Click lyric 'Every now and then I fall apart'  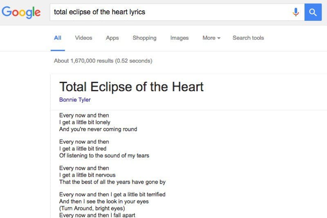97,215
